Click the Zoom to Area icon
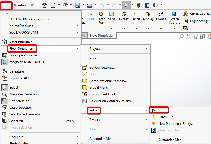Screen dimensions: 211x144 pyautogui.click(x=188, y=36)
